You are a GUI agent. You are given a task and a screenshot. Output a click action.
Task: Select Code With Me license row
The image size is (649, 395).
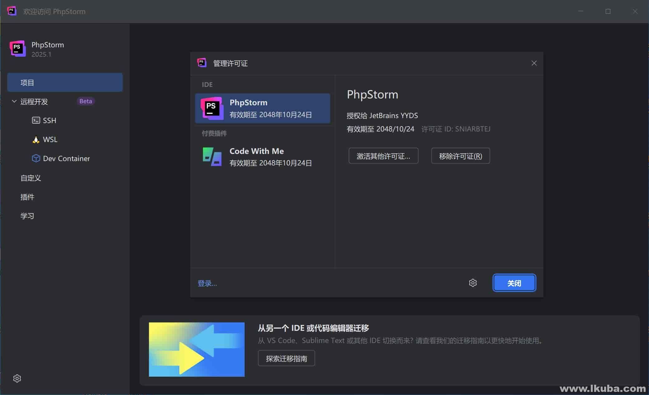tap(263, 157)
